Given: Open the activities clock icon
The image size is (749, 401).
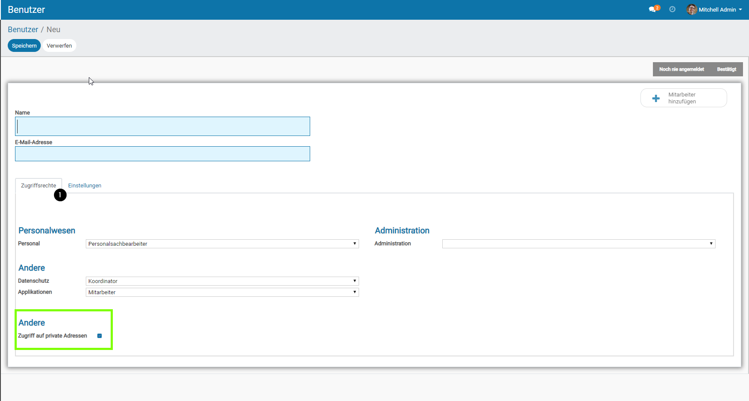Looking at the screenshot, I should coord(672,9).
